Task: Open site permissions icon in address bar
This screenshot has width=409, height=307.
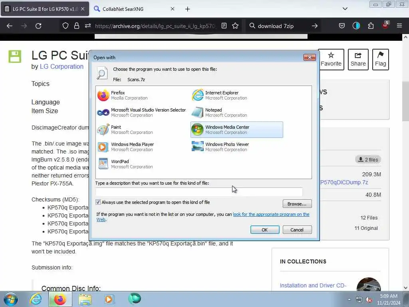Action: coord(87,26)
